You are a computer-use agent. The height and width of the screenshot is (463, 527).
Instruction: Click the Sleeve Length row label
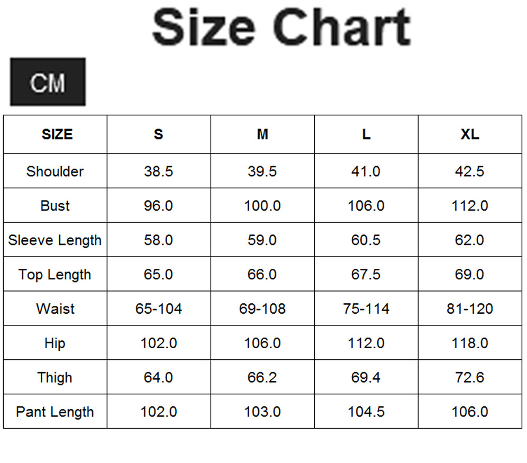(x=55, y=240)
